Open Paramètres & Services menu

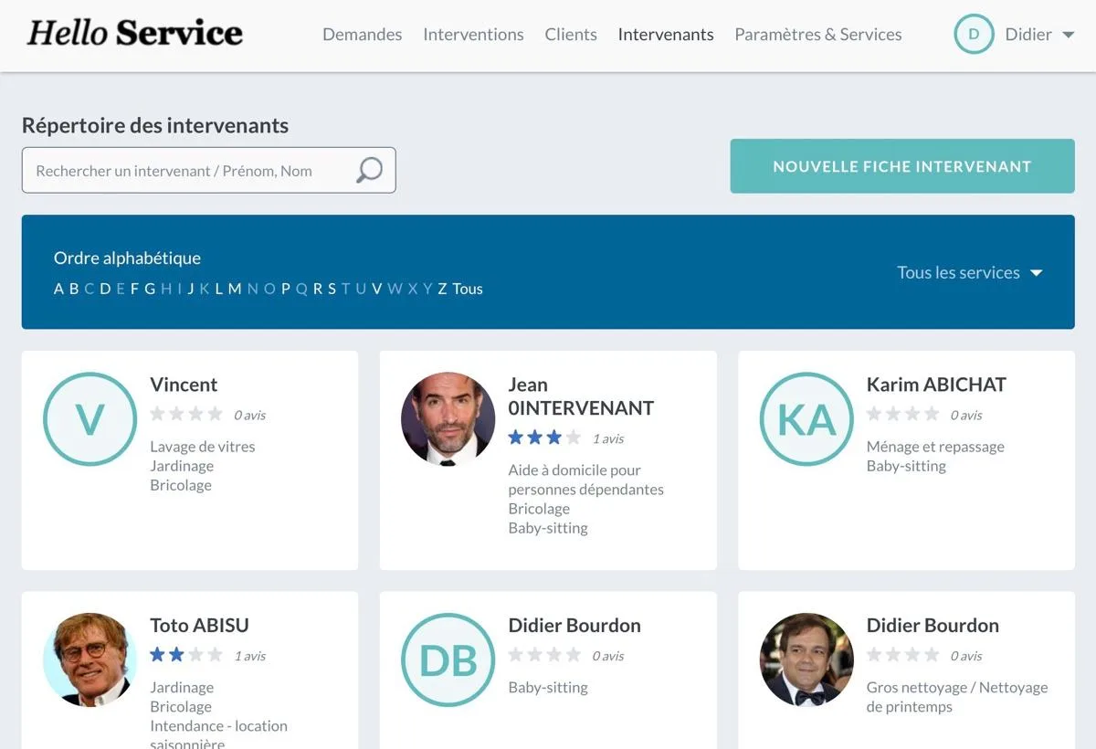pos(818,35)
